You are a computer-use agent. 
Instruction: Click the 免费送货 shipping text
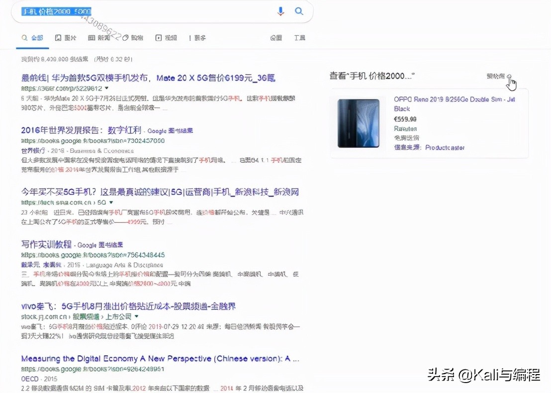coord(406,138)
